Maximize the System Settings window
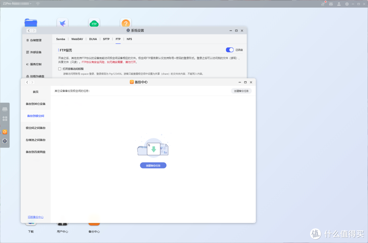The width and height of the screenshot is (368, 243). coord(236,31)
